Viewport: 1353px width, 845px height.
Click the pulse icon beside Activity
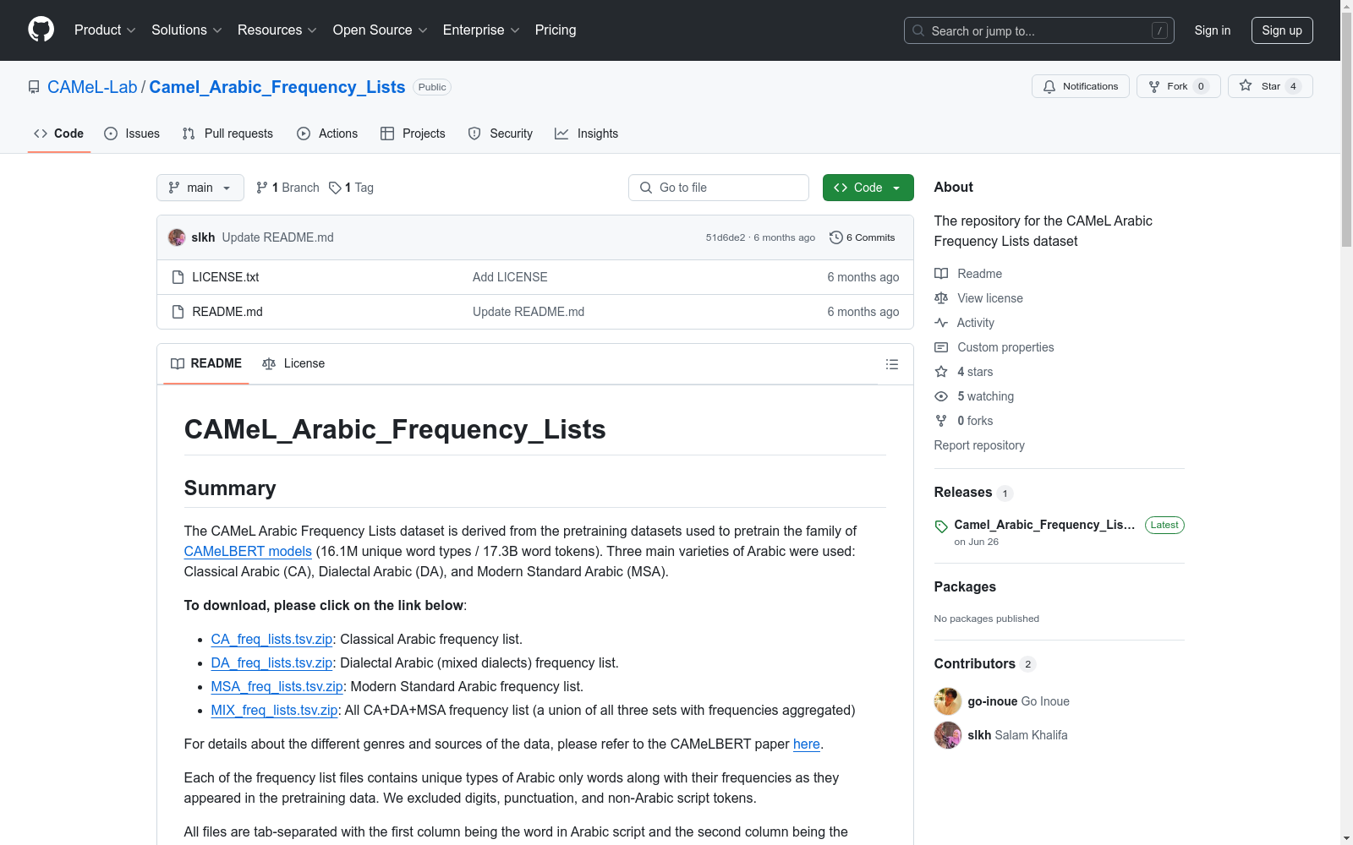[941, 323]
